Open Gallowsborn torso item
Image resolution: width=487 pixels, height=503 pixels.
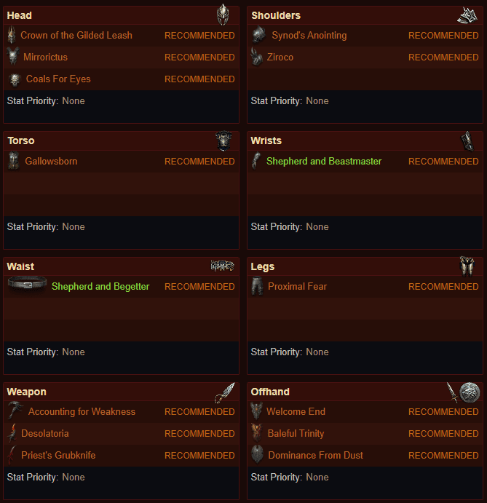pyautogui.click(x=52, y=161)
